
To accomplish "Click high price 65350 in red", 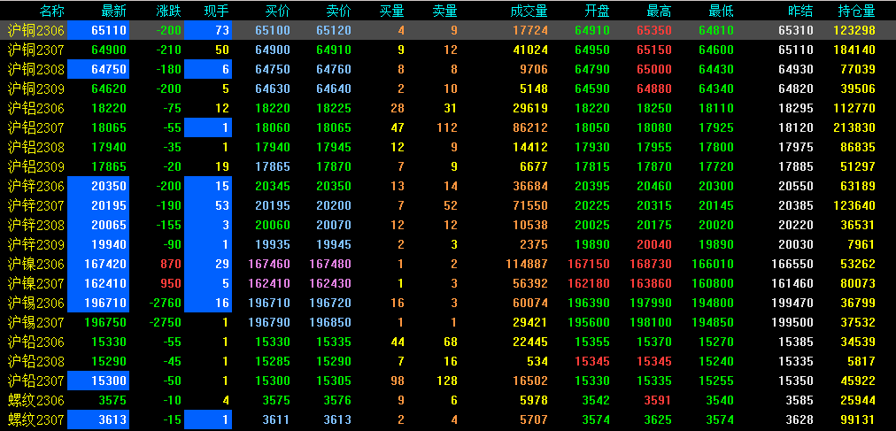I will (x=654, y=31).
